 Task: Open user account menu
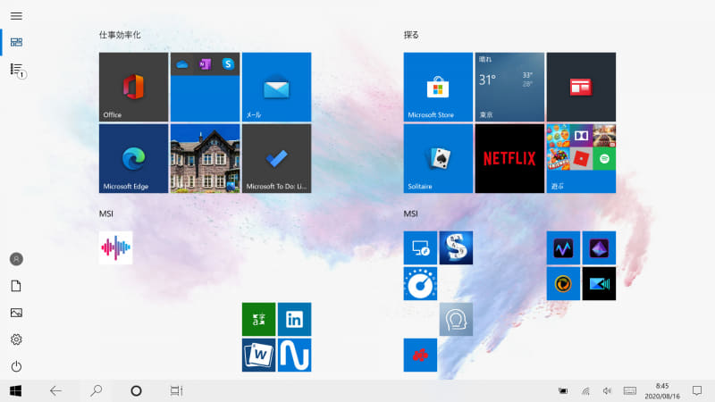(x=16, y=259)
